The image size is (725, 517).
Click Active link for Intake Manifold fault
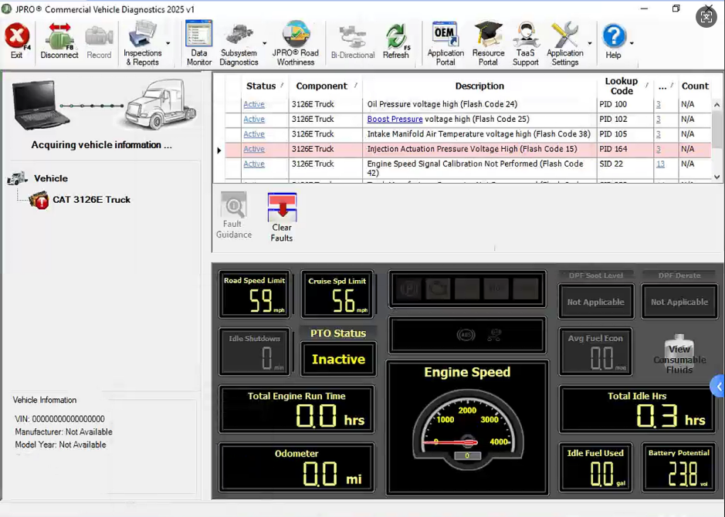click(x=254, y=134)
